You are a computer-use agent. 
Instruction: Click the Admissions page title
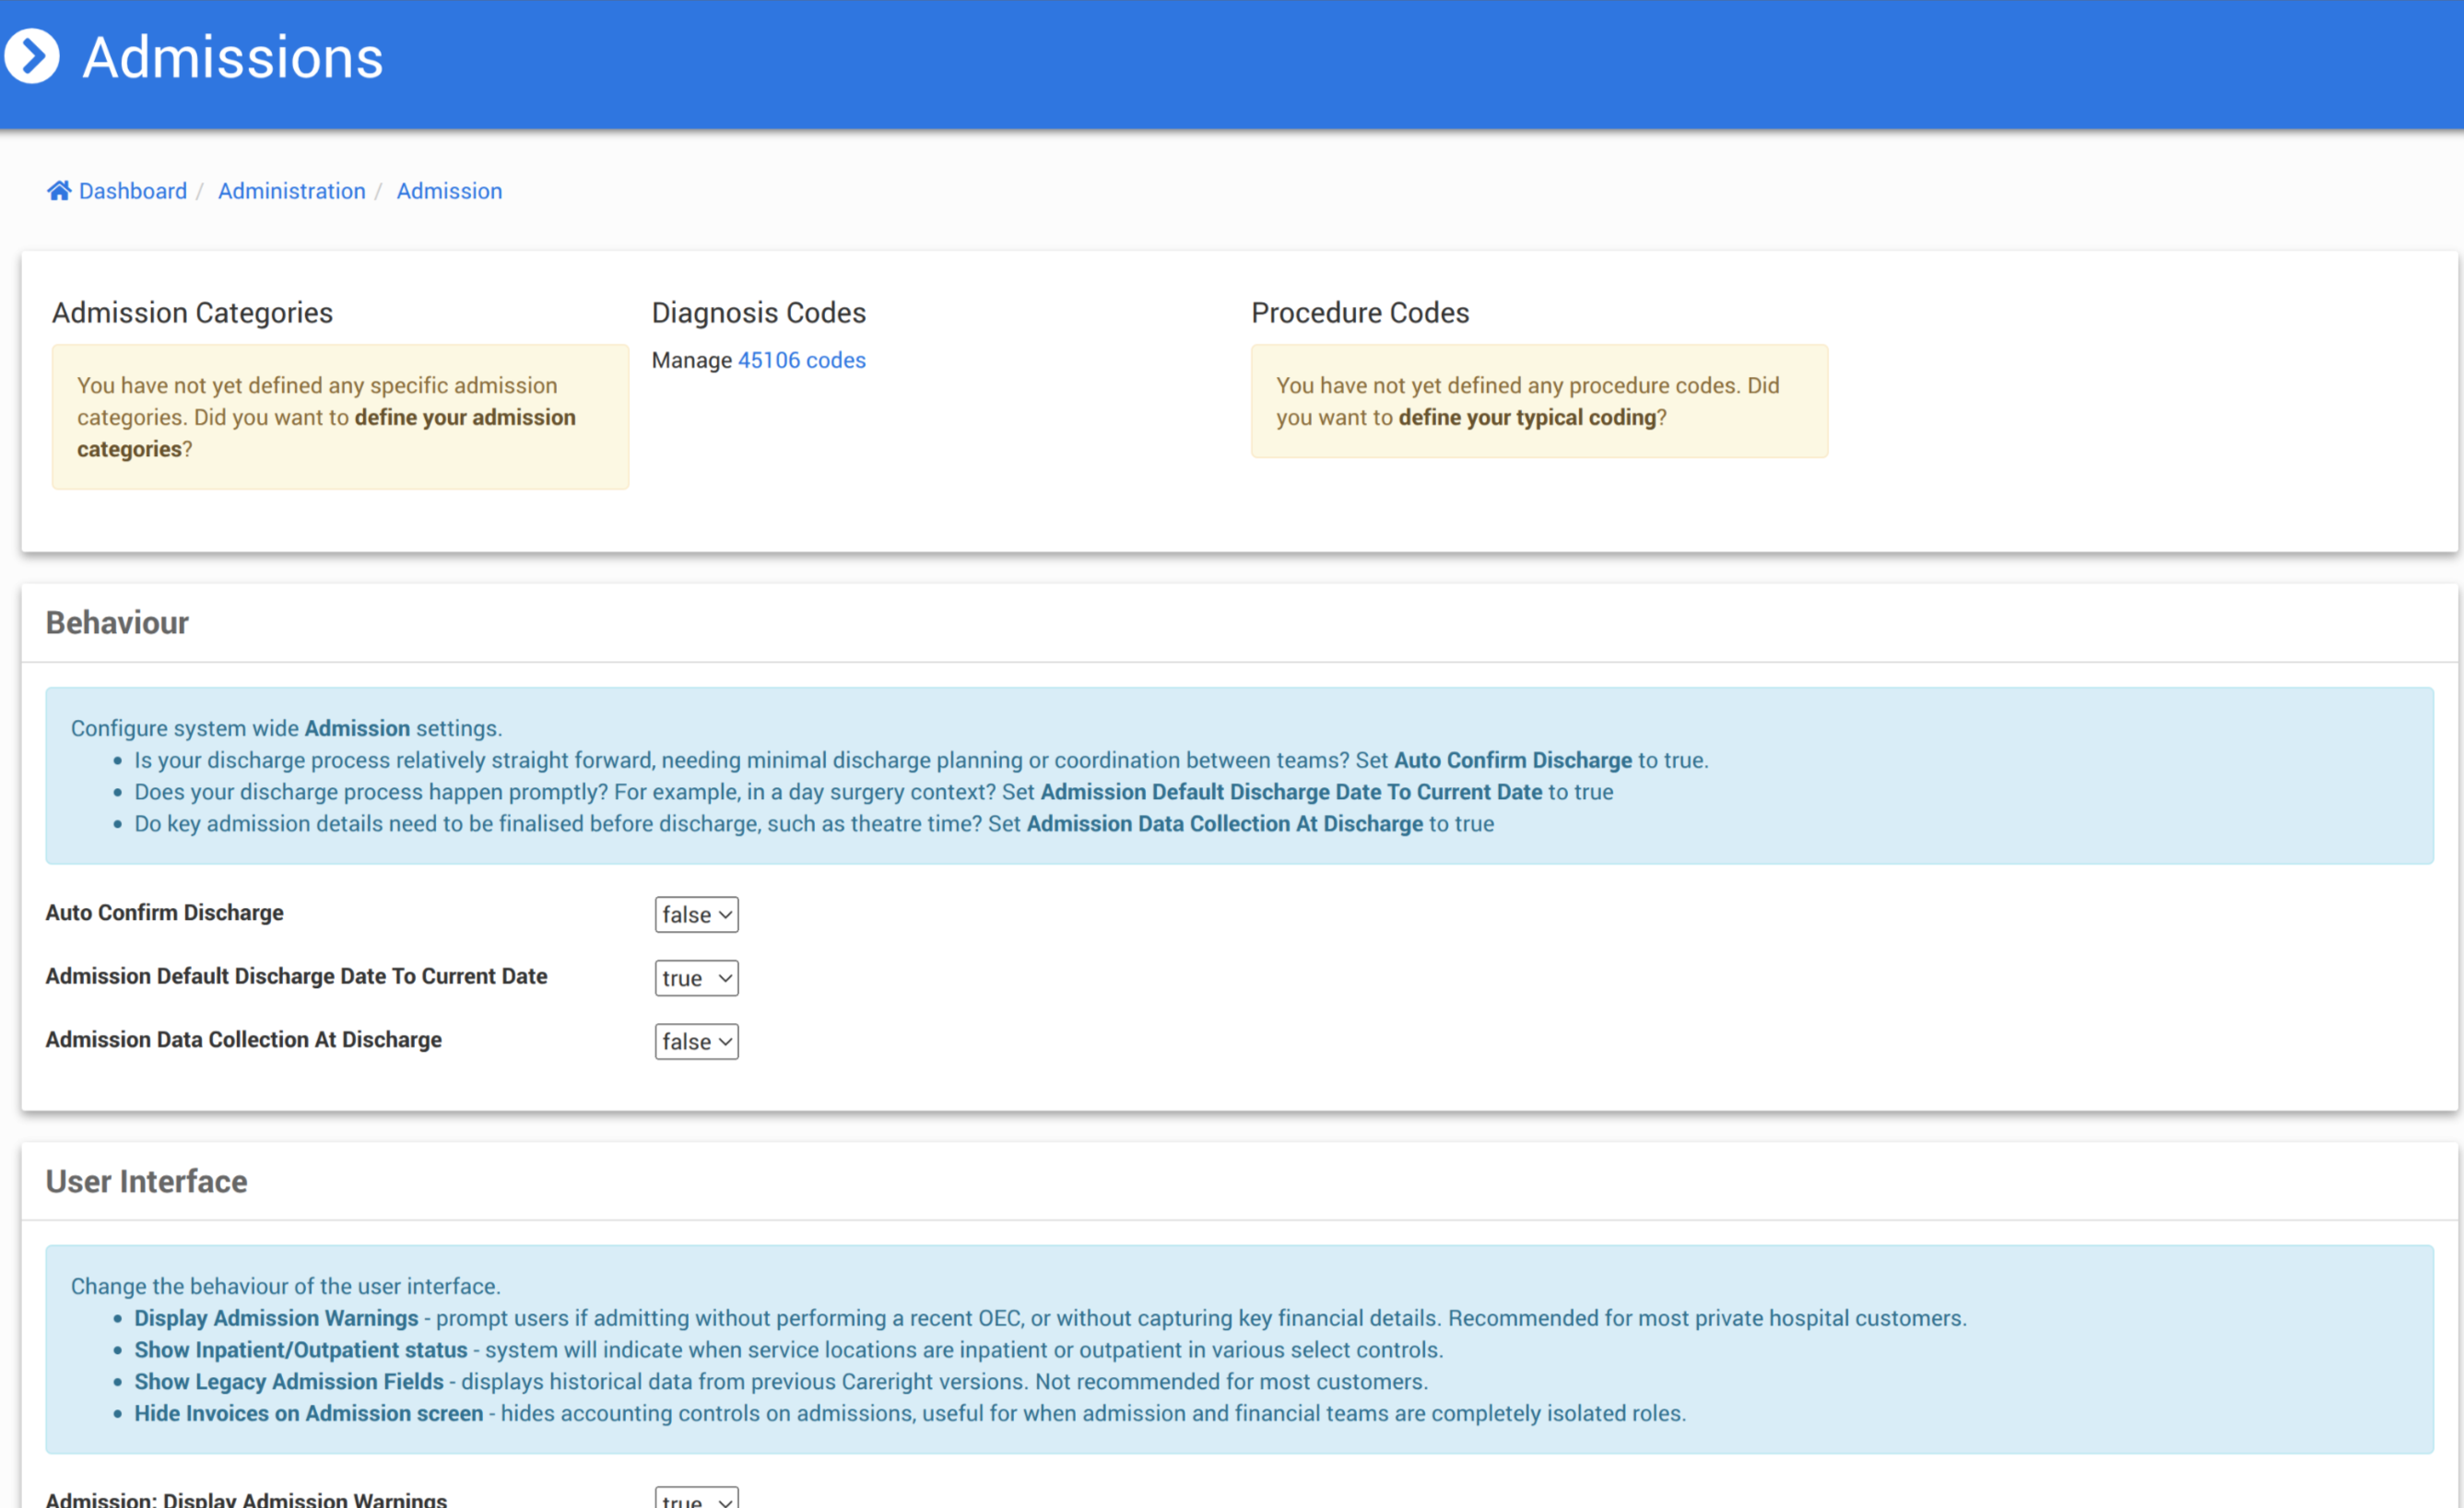[233, 57]
